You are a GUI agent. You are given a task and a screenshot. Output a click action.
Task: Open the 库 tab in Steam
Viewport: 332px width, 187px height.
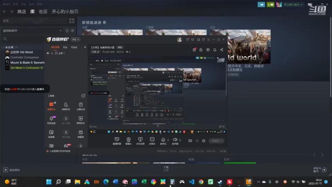(x=32, y=12)
